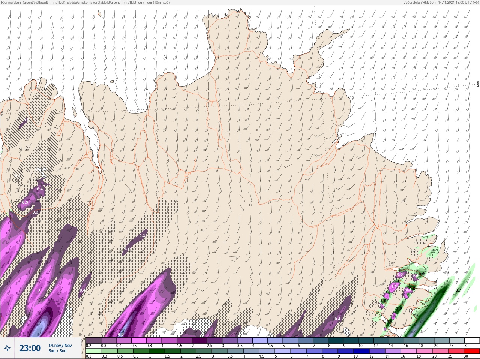This screenshot has height=359, width=480.
Task: Click the 0.5 value in the western purple patch
Action: coord(25,202)
